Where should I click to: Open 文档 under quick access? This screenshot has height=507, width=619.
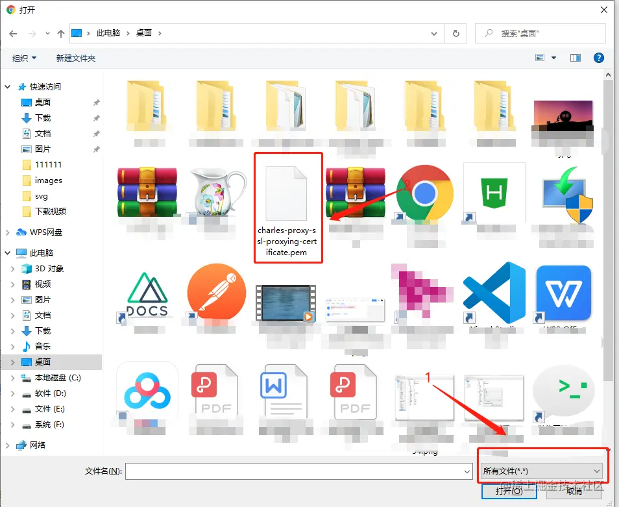pos(42,134)
